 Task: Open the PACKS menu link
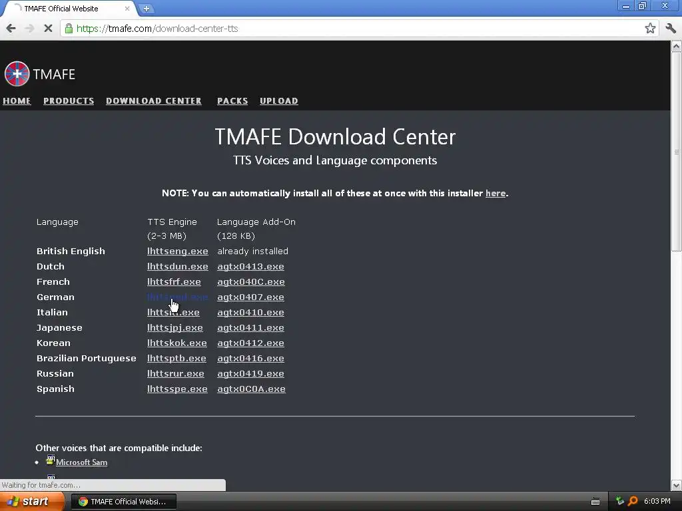click(232, 101)
